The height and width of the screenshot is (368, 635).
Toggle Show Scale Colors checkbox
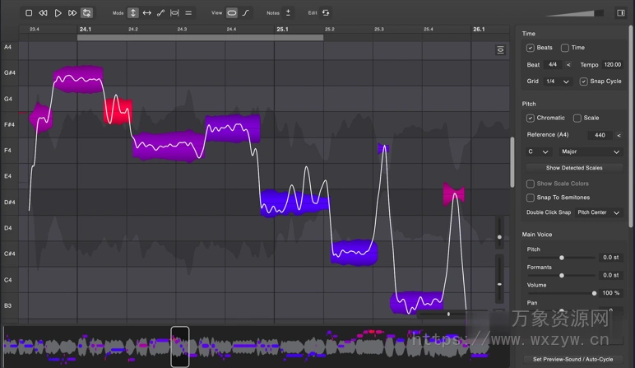(530, 184)
